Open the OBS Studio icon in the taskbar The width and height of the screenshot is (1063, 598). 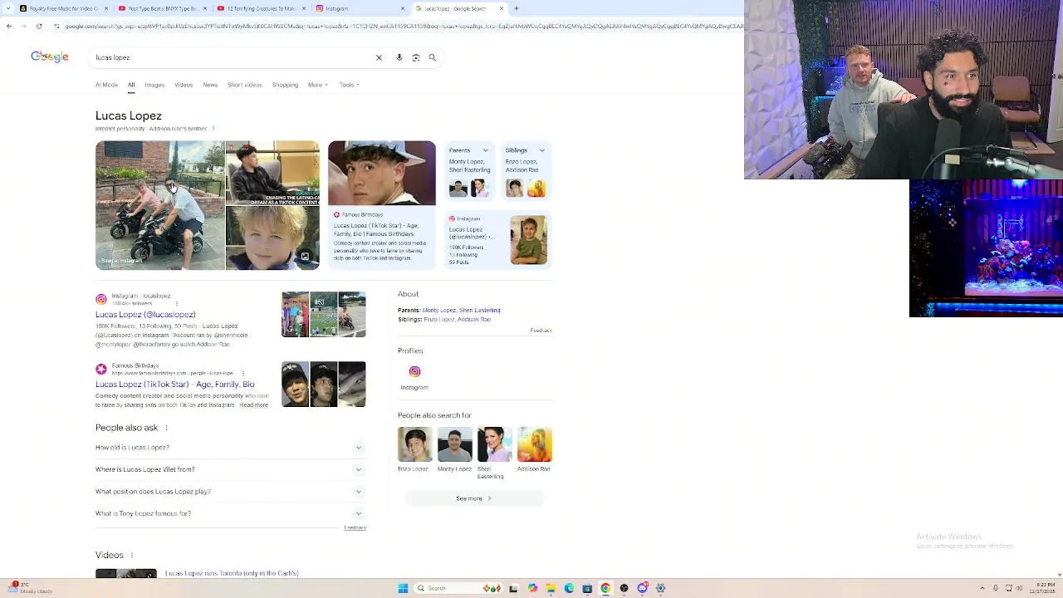624,588
